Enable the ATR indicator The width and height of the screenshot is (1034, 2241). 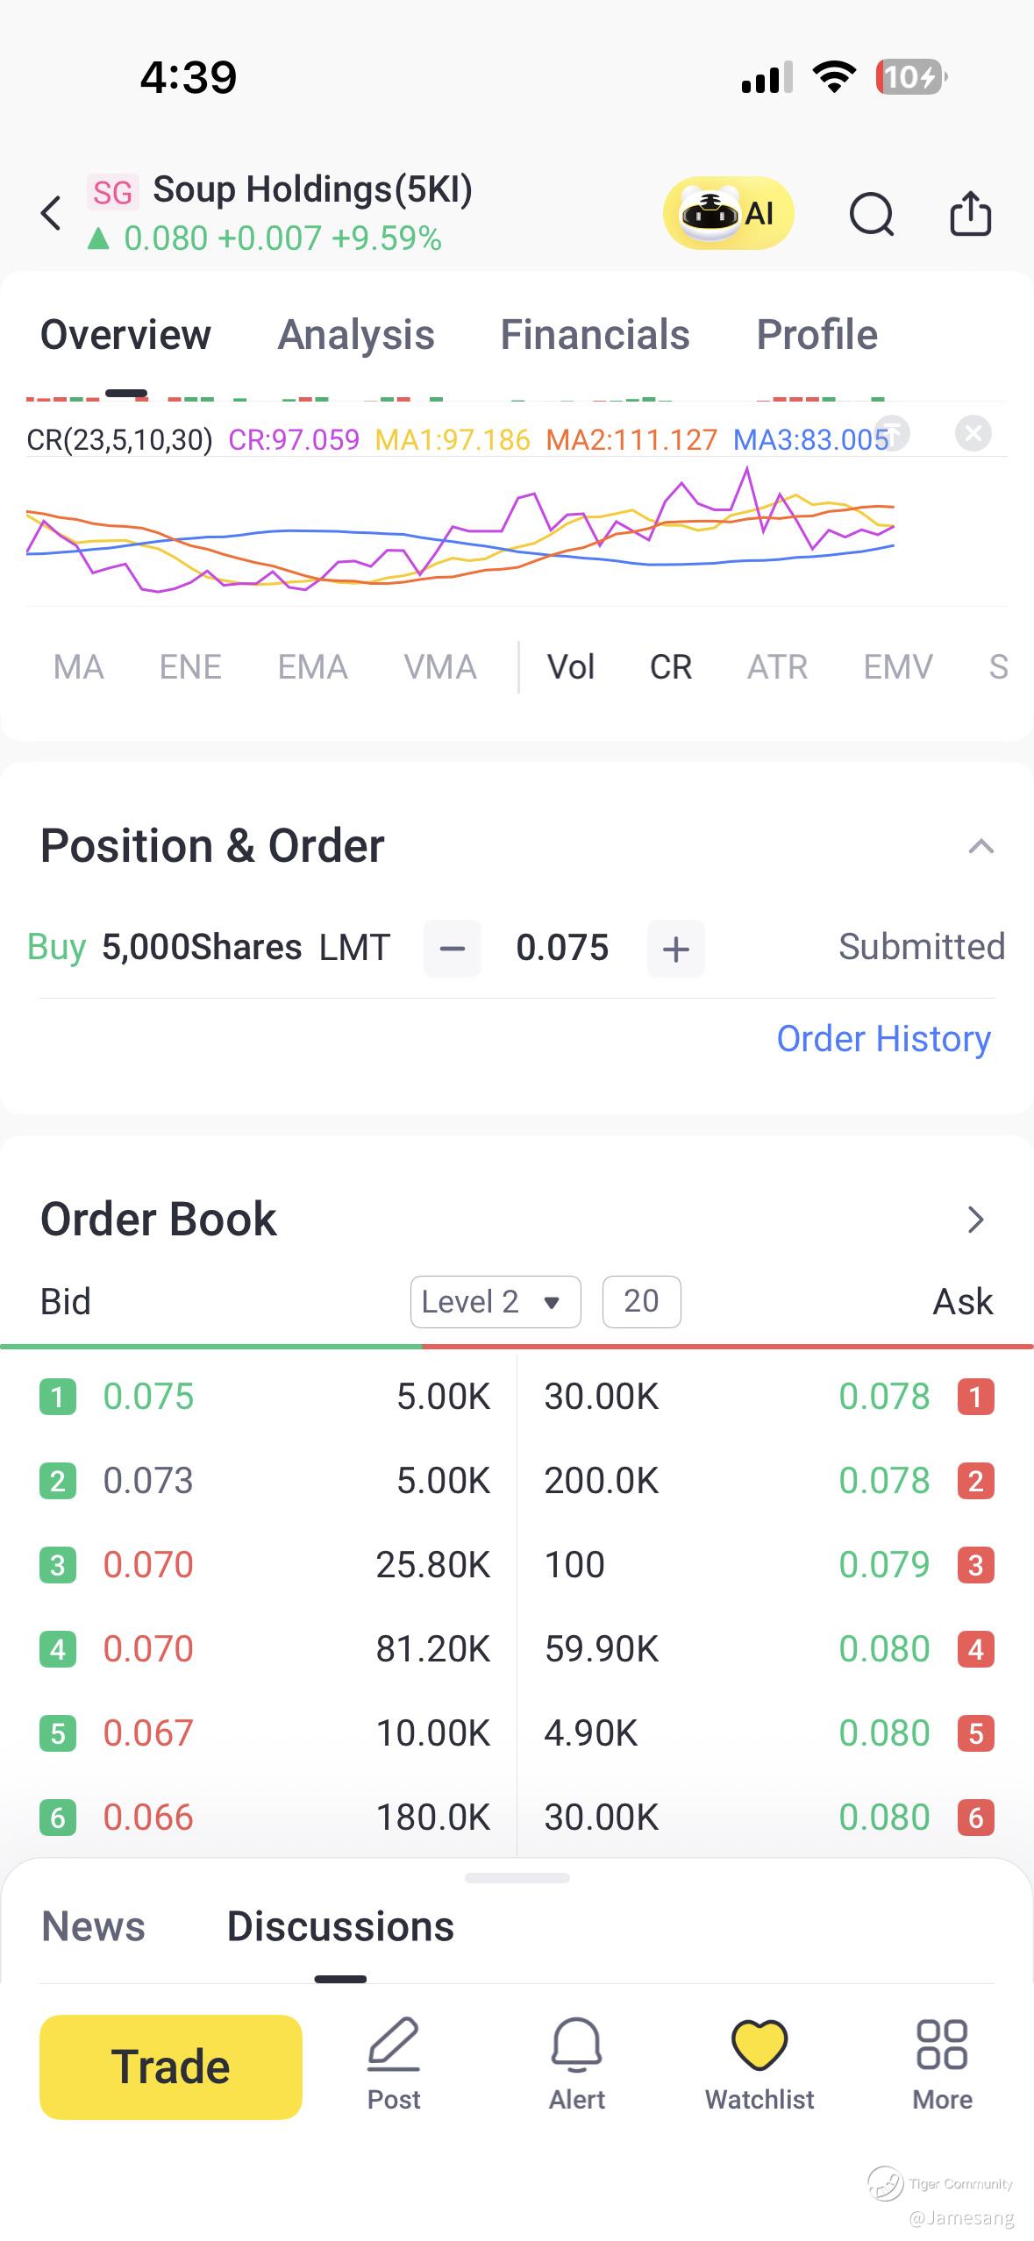pyautogui.click(x=777, y=667)
